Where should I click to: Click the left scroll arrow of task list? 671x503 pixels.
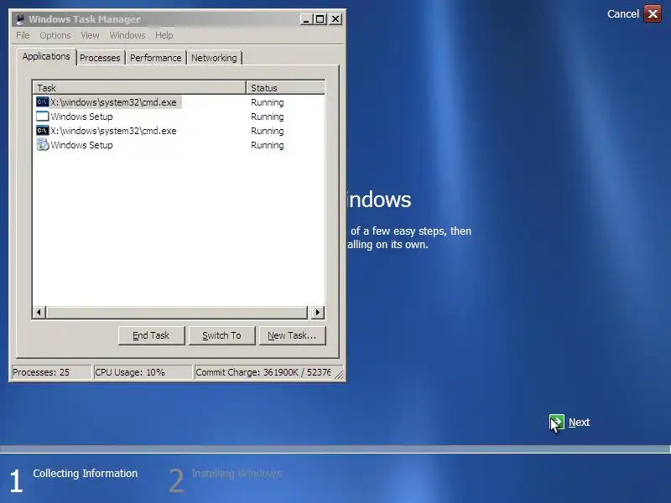tap(39, 312)
